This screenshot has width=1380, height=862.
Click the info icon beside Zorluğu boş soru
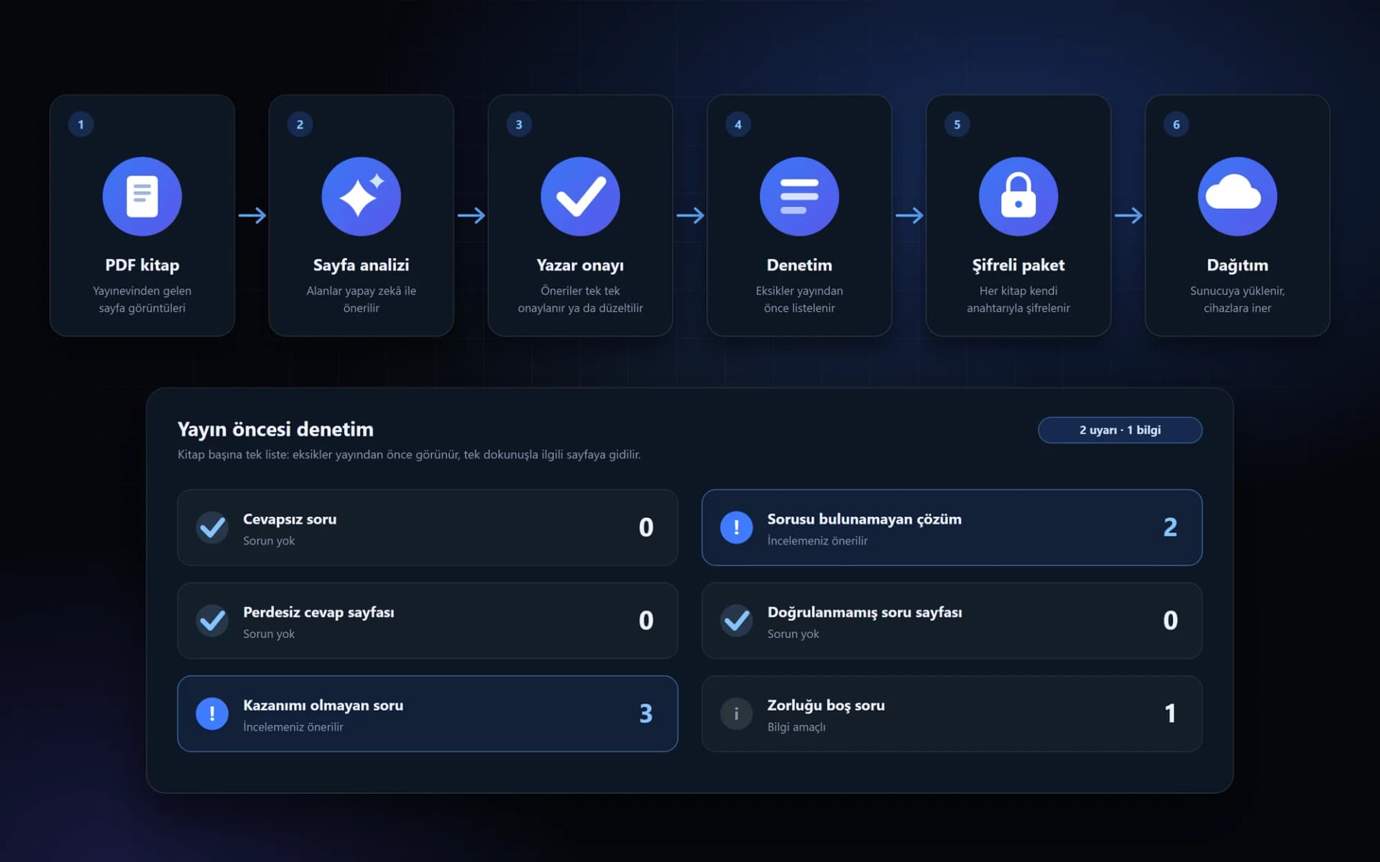click(x=736, y=713)
